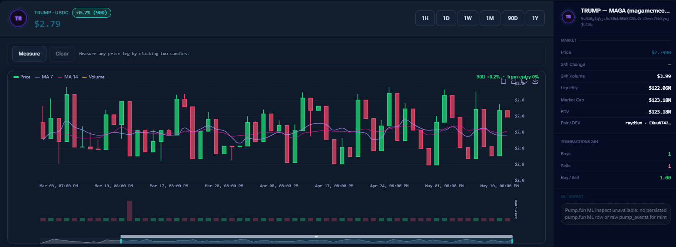Image resolution: width=676 pixels, height=247 pixels.
Task: Choose the 1Y timeframe
Action: (535, 18)
